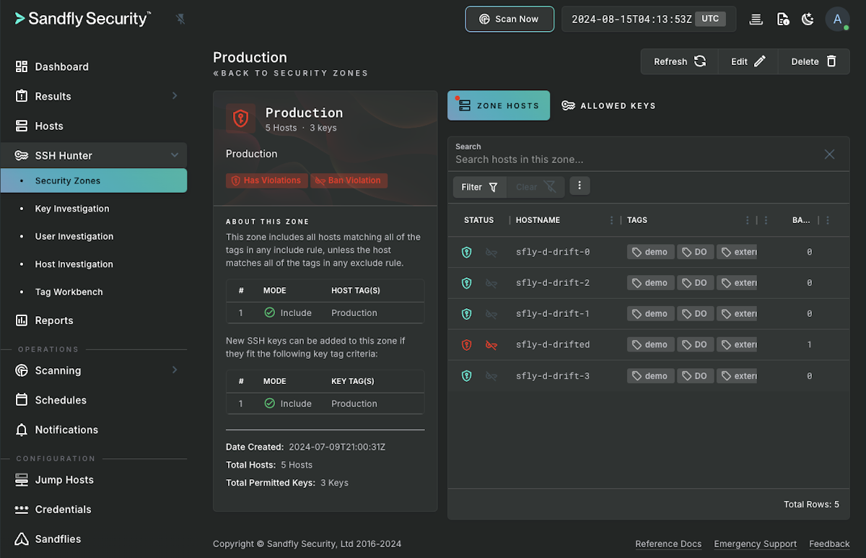Click the pin sidebar icon
The height and width of the screenshot is (558, 866).
(180, 19)
